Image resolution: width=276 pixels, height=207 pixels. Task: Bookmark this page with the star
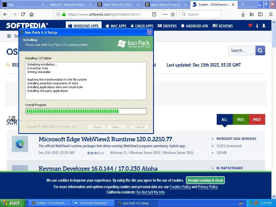173,14
